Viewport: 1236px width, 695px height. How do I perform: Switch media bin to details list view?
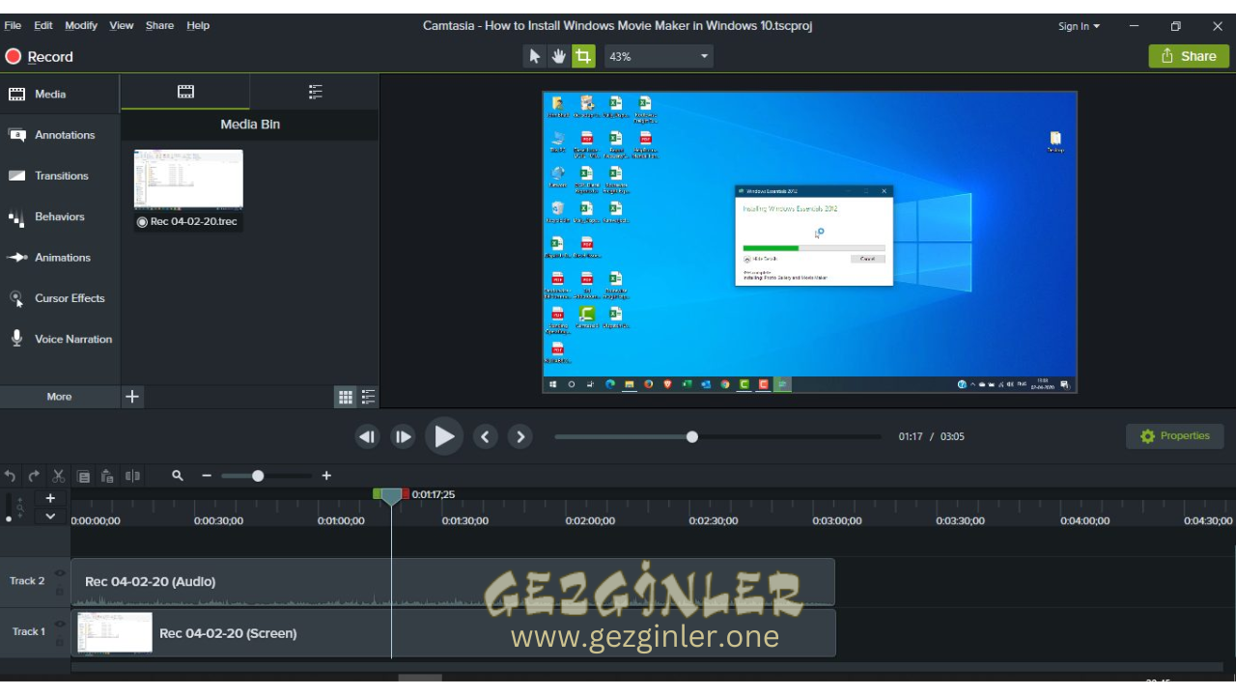[368, 397]
